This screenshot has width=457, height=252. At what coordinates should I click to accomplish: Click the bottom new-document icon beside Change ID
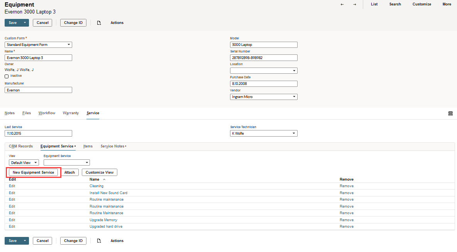tap(99, 241)
